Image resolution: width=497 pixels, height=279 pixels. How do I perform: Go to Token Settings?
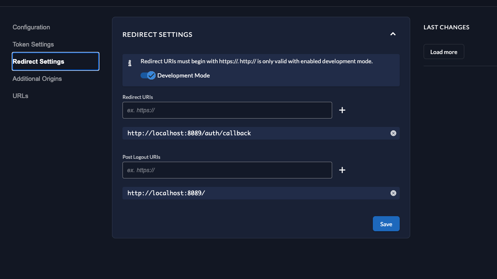click(33, 44)
